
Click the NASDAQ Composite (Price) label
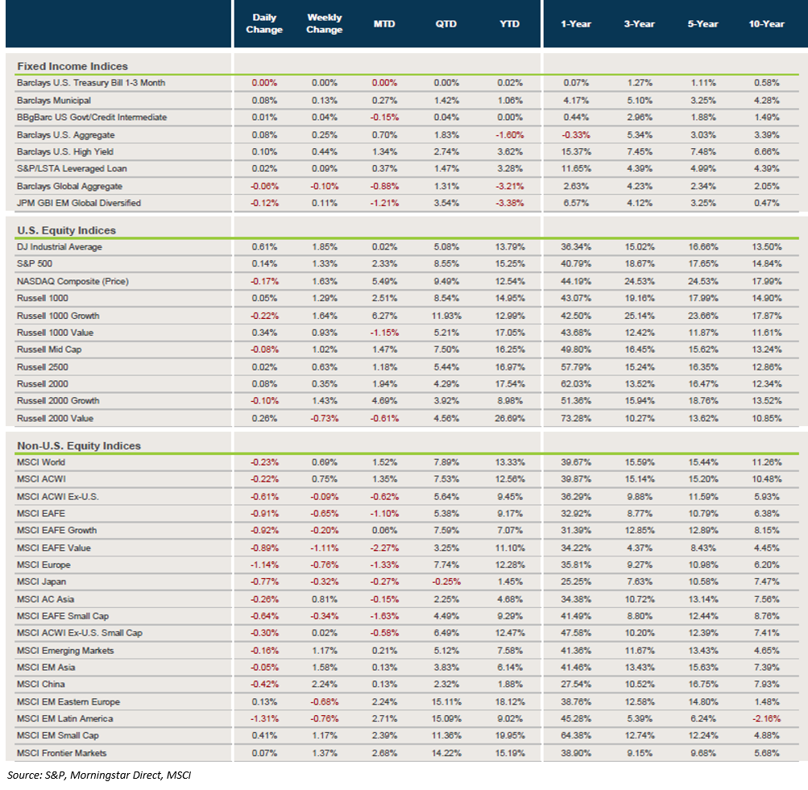73,281
